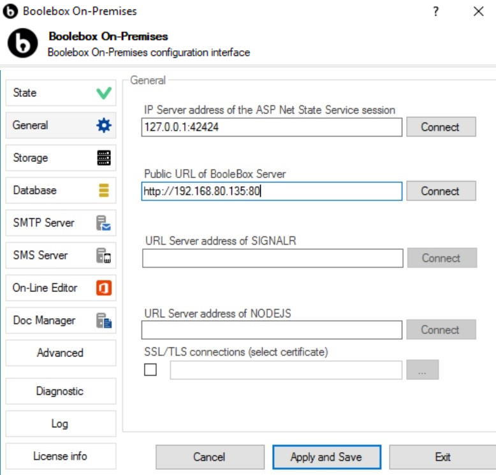
Task: Click the SSL/TLS certificate text field
Action: (286, 370)
